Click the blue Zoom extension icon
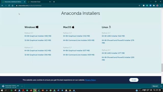This screenshot has width=163, height=92. [151, 6]
